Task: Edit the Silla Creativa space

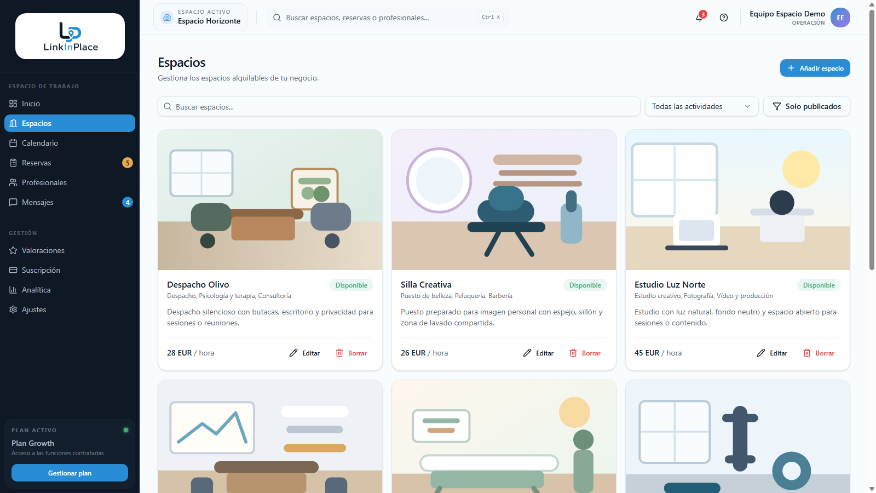Action: (x=539, y=353)
